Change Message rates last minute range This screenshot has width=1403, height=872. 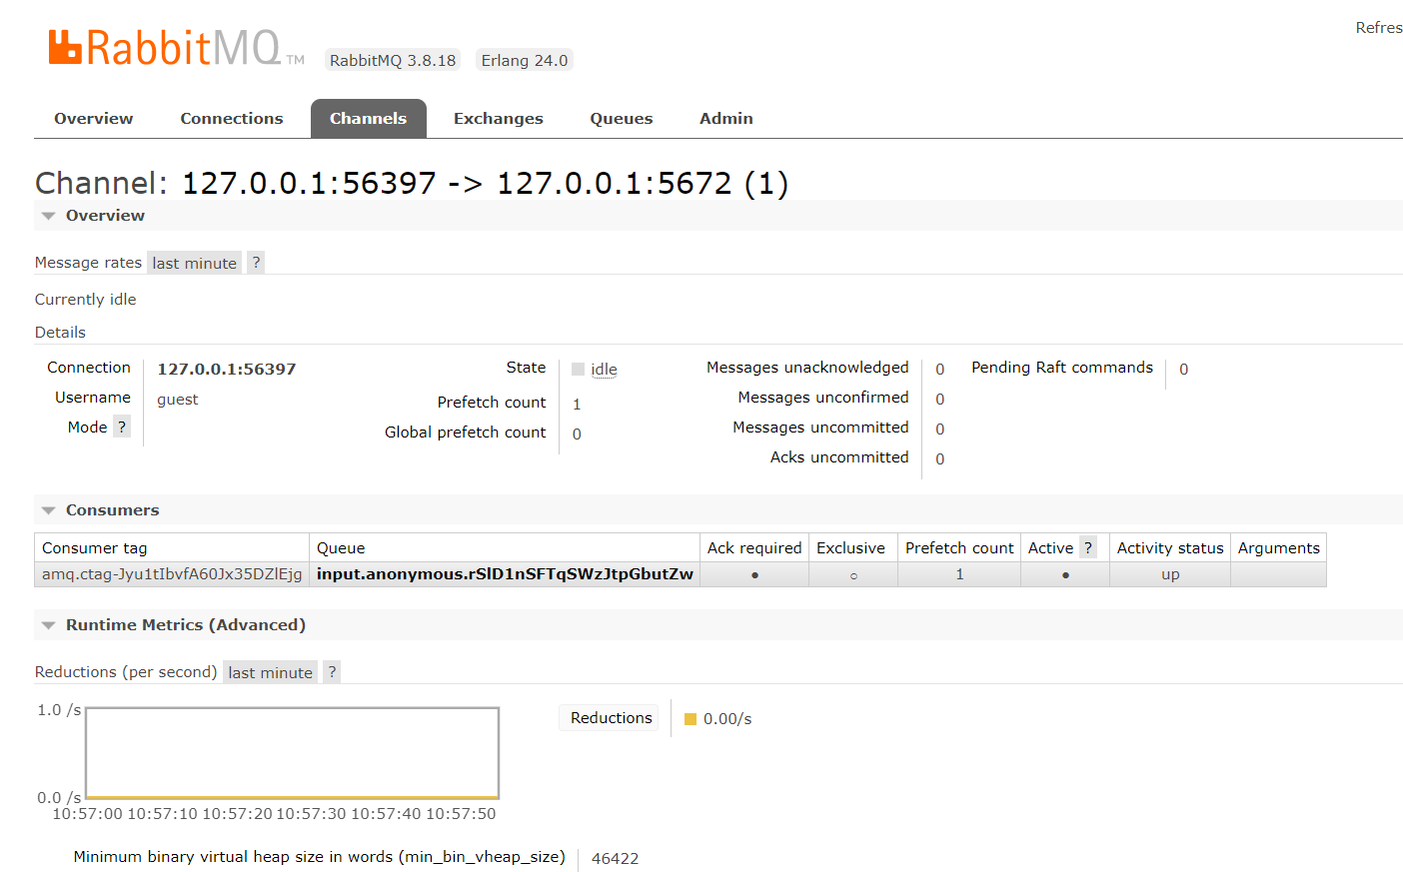pyautogui.click(x=195, y=263)
